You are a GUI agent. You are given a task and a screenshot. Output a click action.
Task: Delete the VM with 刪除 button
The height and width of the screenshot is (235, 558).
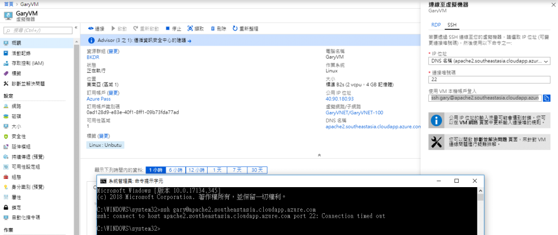[218, 29]
